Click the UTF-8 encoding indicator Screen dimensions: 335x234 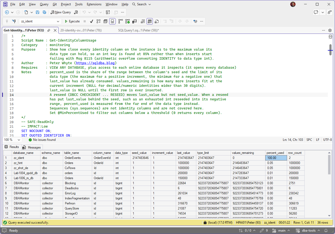pos(327,140)
